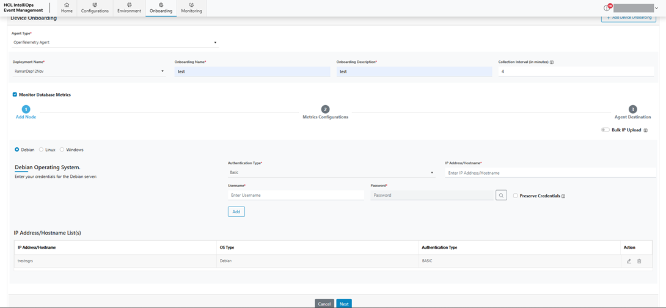Viewport: 666px width, 308px height.
Task: Click the Bulk IP Upload info icon
Action: tap(645, 130)
